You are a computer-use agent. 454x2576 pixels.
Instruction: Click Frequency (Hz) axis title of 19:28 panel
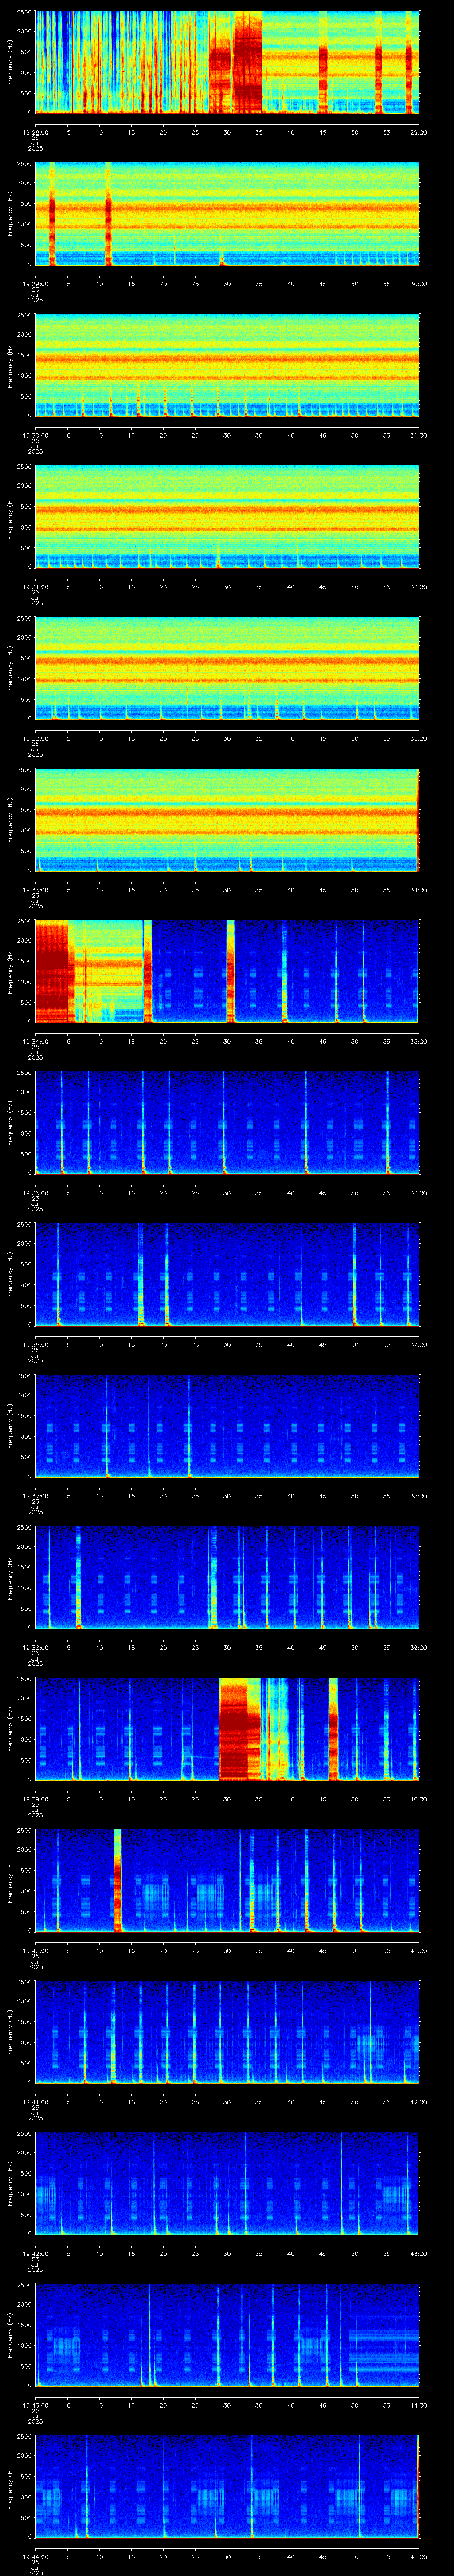pyautogui.click(x=10, y=62)
